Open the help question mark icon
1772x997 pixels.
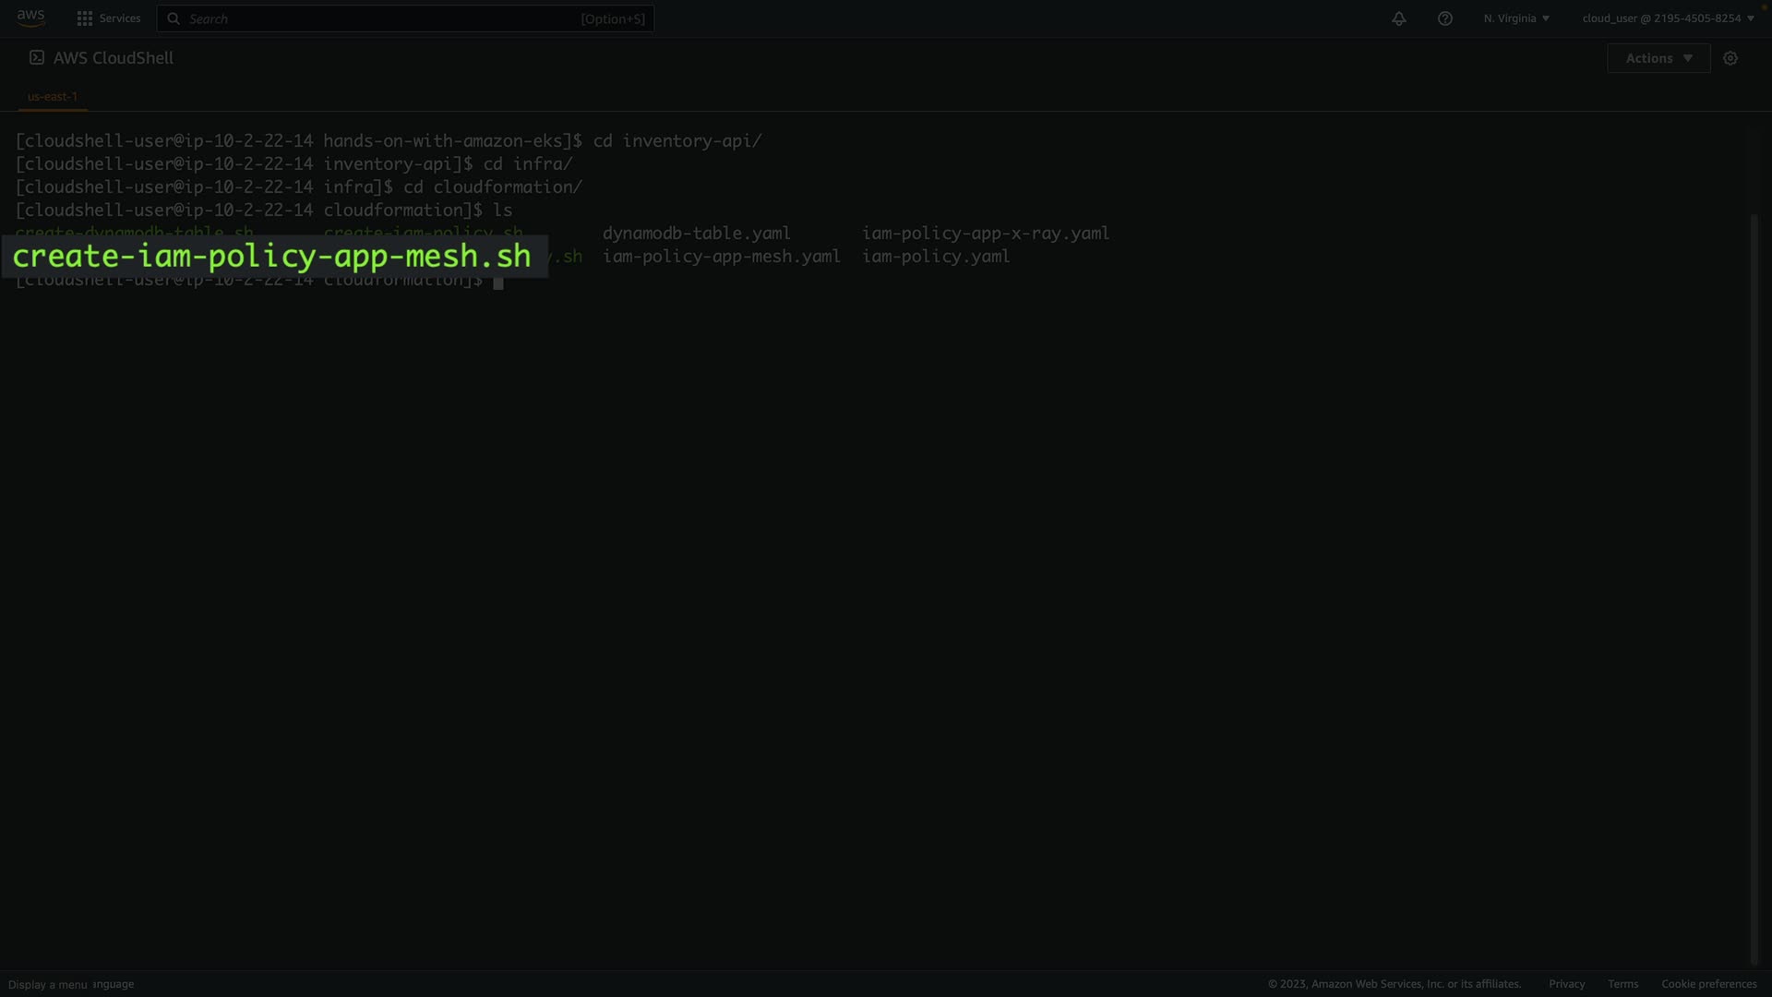tap(1445, 18)
